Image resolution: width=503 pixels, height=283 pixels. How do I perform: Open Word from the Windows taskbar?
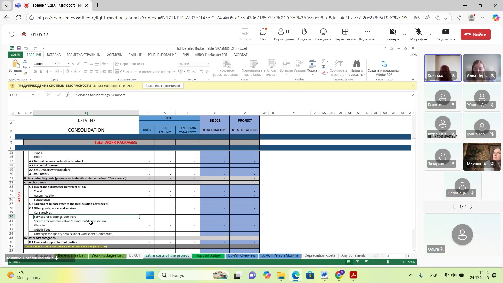324,275
